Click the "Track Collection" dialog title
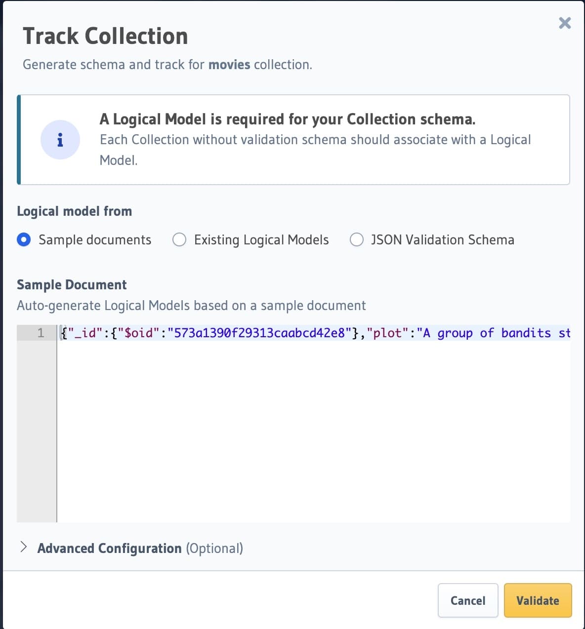Viewport: 585px width, 629px height. [x=105, y=36]
